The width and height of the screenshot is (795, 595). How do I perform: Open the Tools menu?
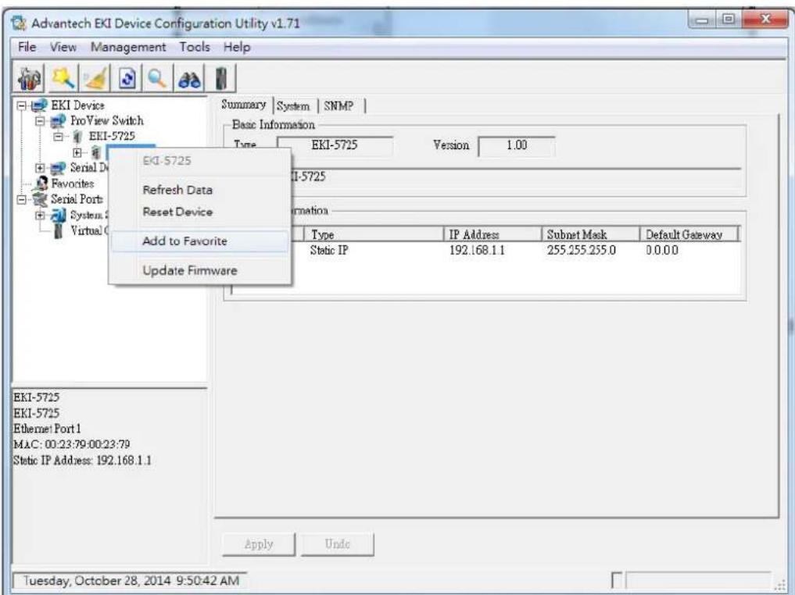point(195,47)
